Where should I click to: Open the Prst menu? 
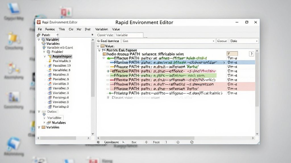(88, 29)
